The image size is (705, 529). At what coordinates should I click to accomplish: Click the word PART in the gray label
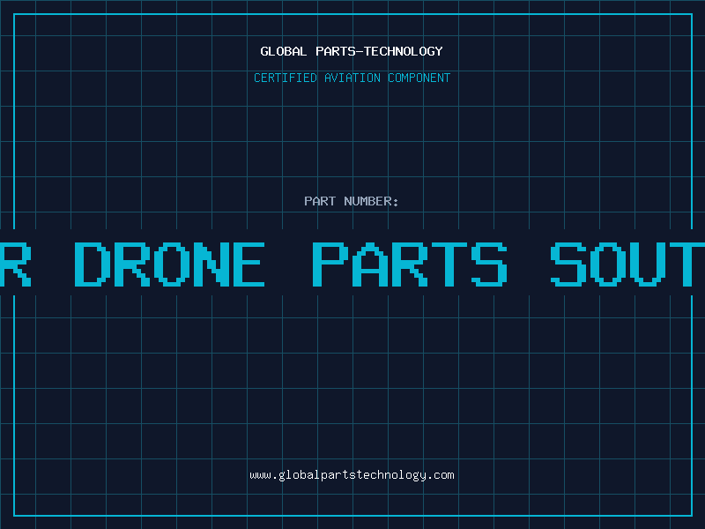tap(320, 201)
